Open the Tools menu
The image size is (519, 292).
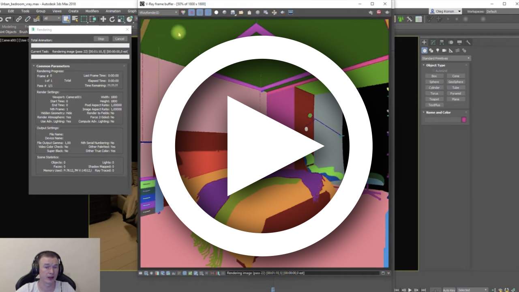click(25, 11)
